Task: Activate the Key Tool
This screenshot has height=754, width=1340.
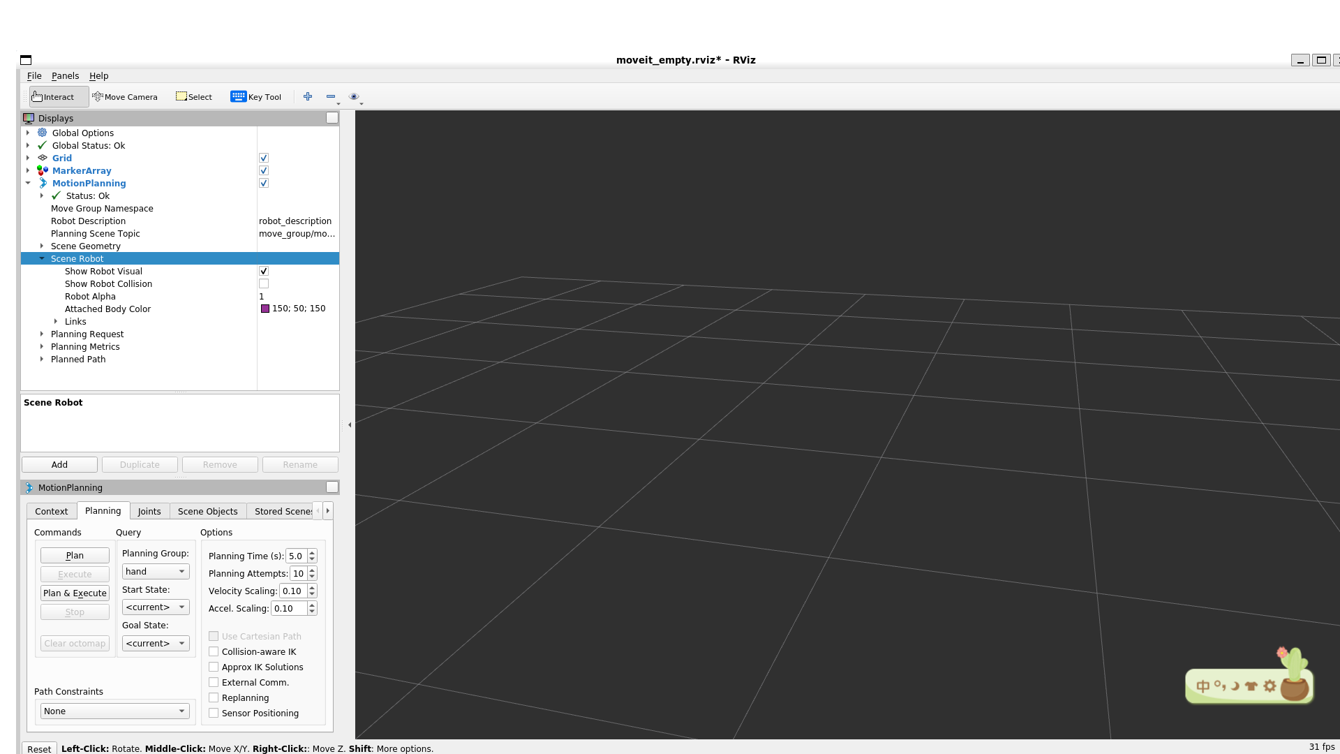Action: pos(256,97)
